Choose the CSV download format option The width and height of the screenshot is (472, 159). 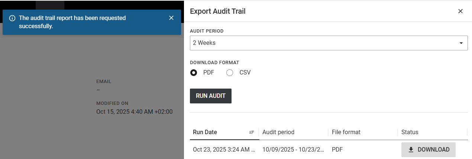230,73
